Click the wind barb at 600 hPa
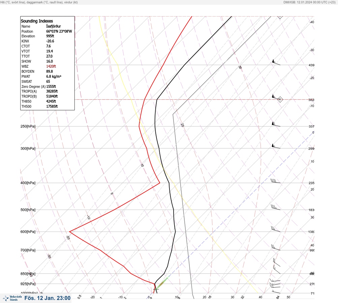 click(275, 229)
